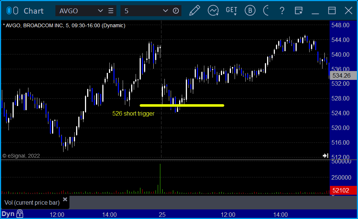Screen dimensions: 358x219
Task: Click the scroll-to-latest-bar arrow icon
Action: [325, 156]
